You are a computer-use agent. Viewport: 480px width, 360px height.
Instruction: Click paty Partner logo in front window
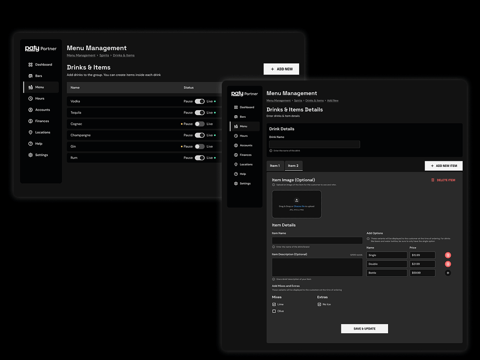[x=245, y=94]
